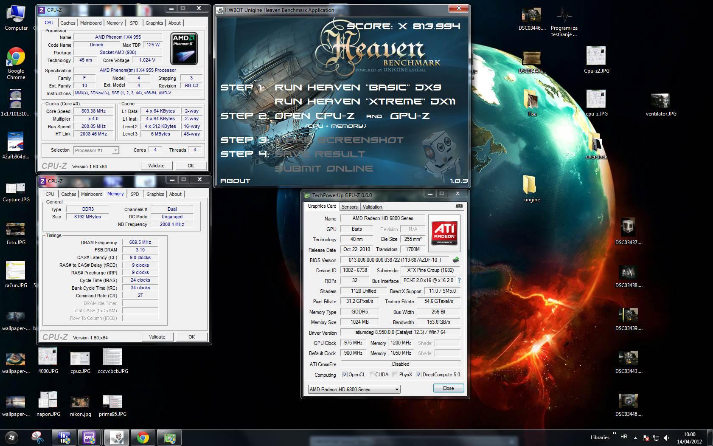This screenshot has height=446, width=713.
Task: Open the overclock folder on desktop
Action: [596, 146]
